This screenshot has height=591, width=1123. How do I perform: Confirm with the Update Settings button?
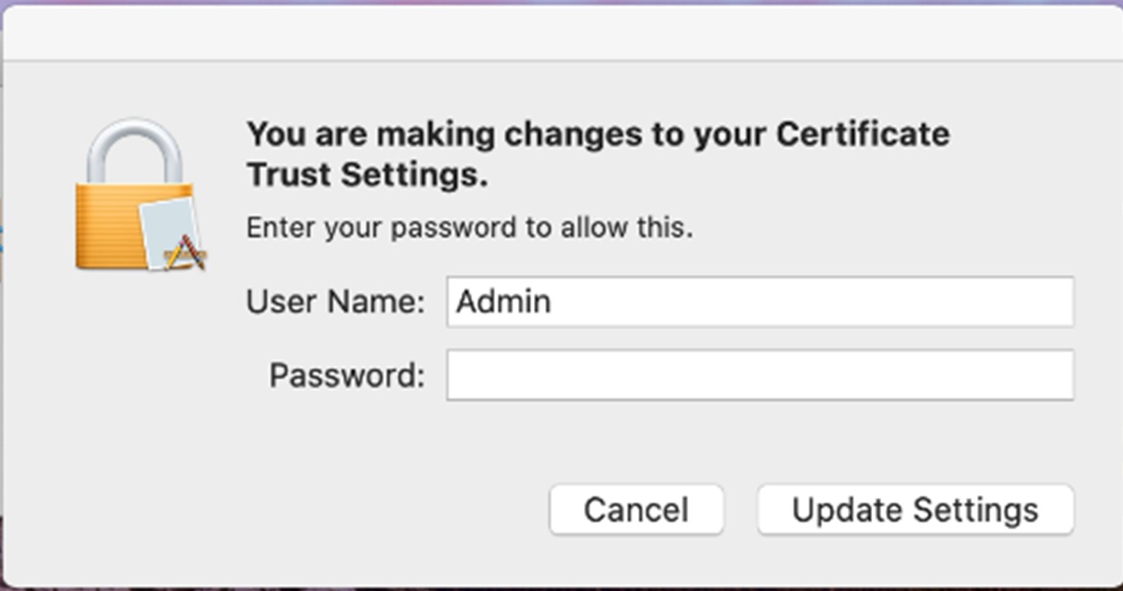(915, 510)
